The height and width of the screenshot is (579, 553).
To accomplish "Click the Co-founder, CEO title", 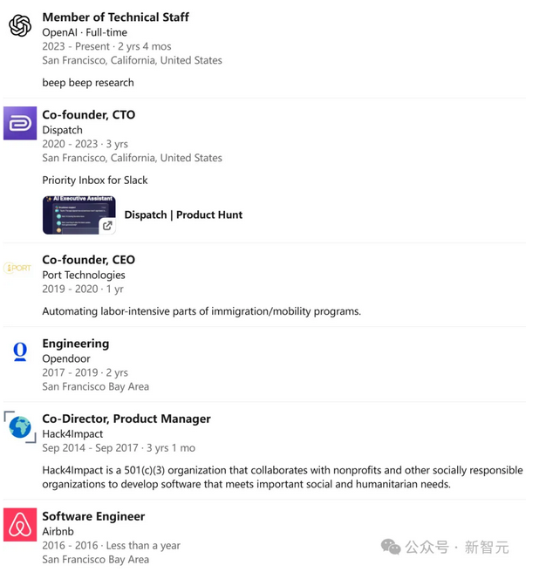I will pos(89,260).
